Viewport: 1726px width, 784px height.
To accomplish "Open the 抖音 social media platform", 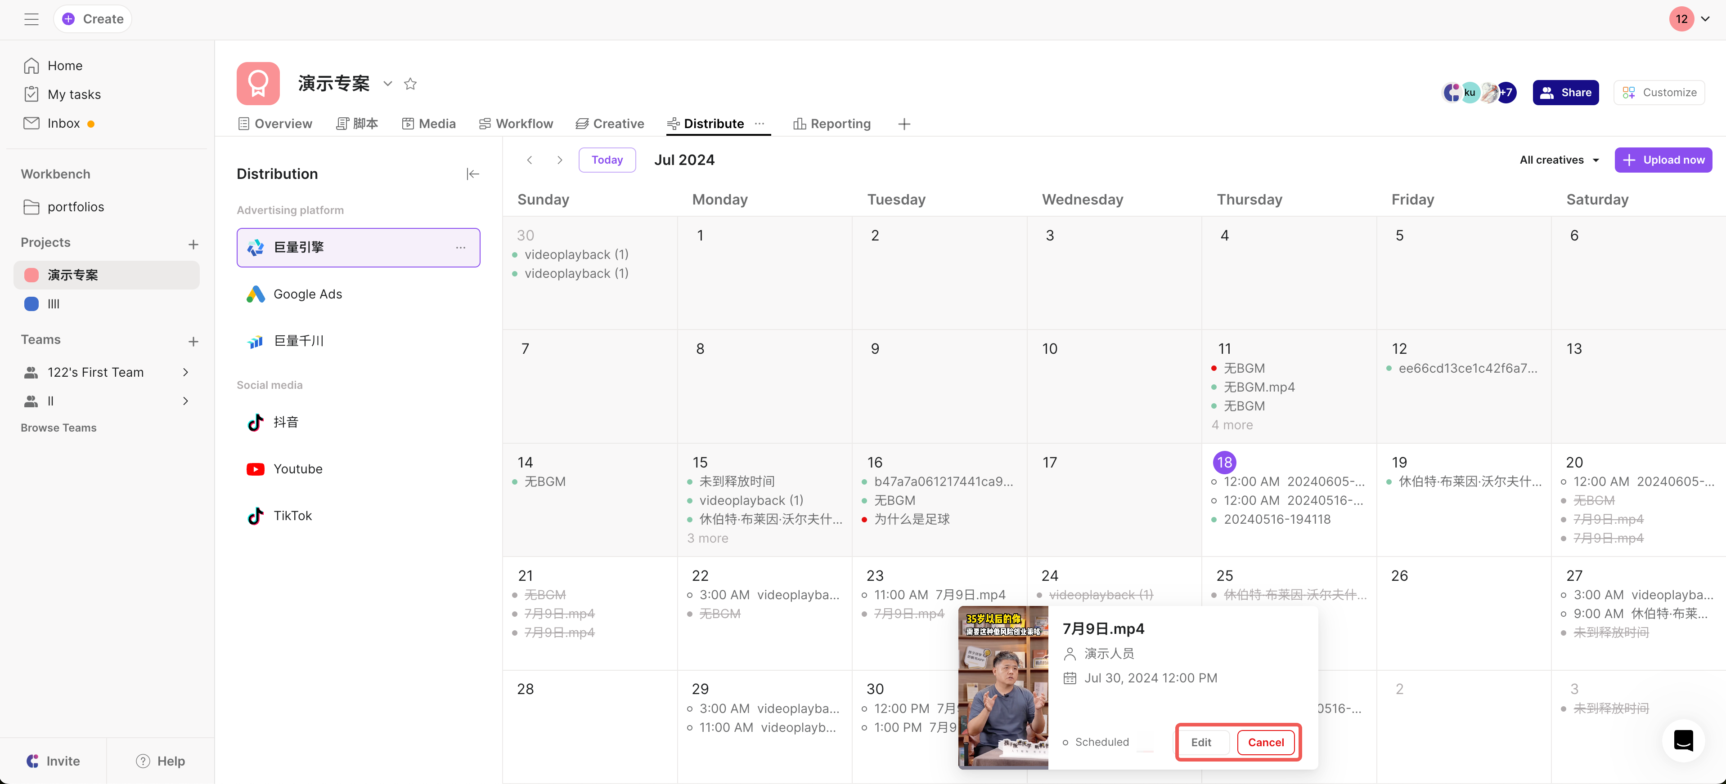I will [x=285, y=422].
